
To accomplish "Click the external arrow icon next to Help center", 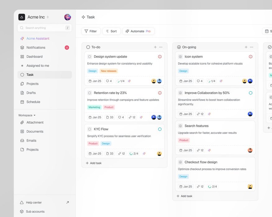I will point(67,202).
